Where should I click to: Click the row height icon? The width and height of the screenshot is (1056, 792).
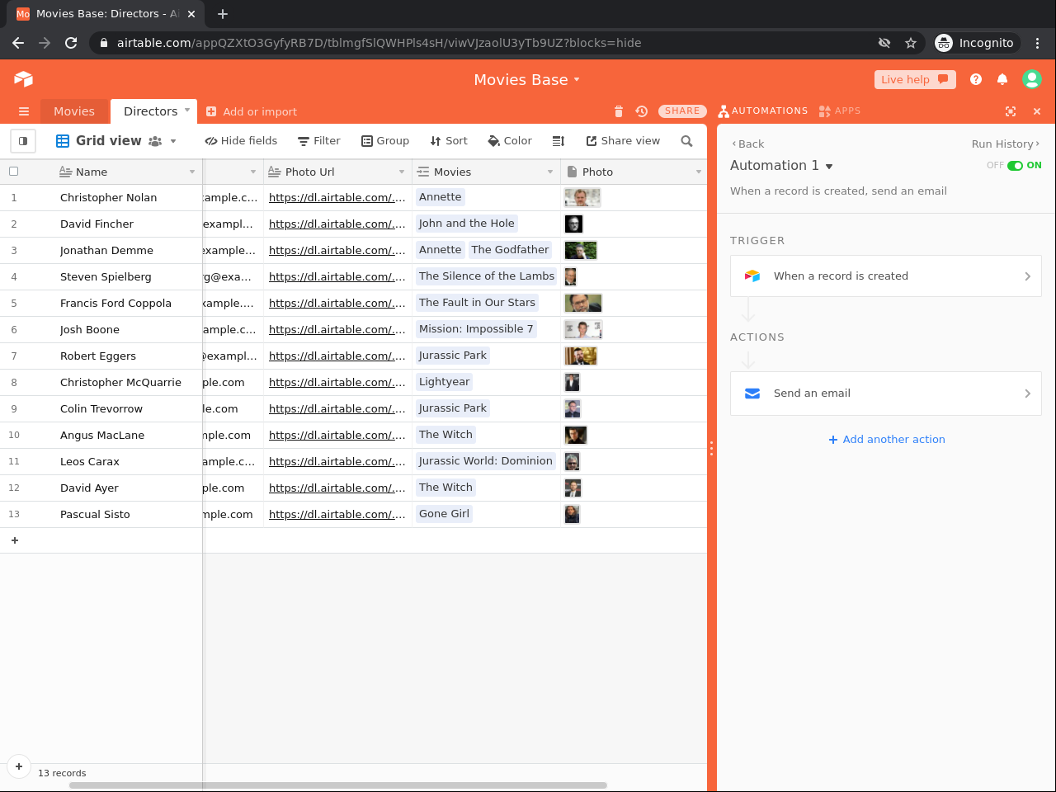559,141
